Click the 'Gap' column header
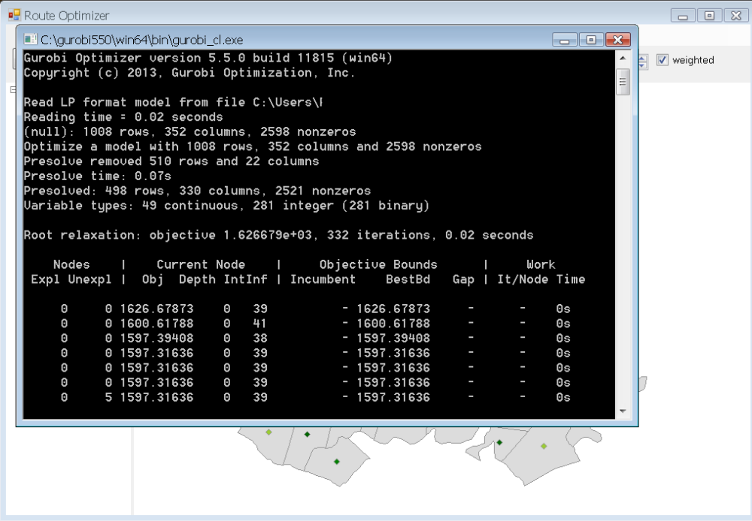 click(463, 280)
